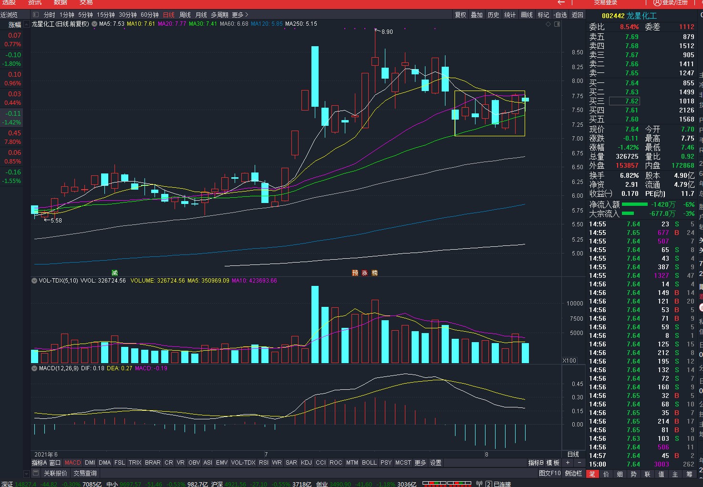Switch chart period to 月线

pyautogui.click(x=201, y=15)
